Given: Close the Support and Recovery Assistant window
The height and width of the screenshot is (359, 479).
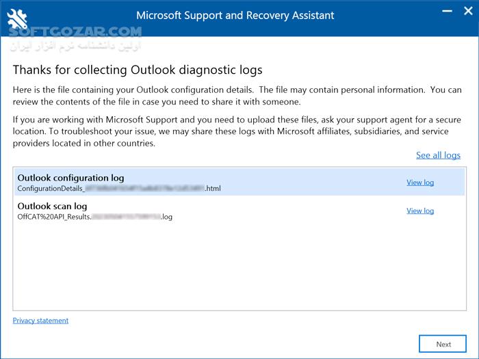Looking at the screenshot, I should coord(468,11).
